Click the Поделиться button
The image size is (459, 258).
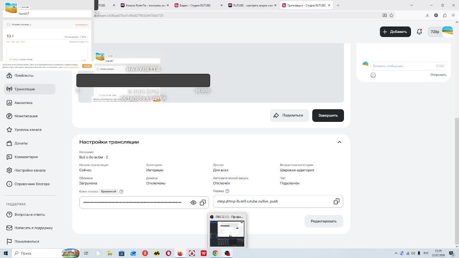(289, 115)
